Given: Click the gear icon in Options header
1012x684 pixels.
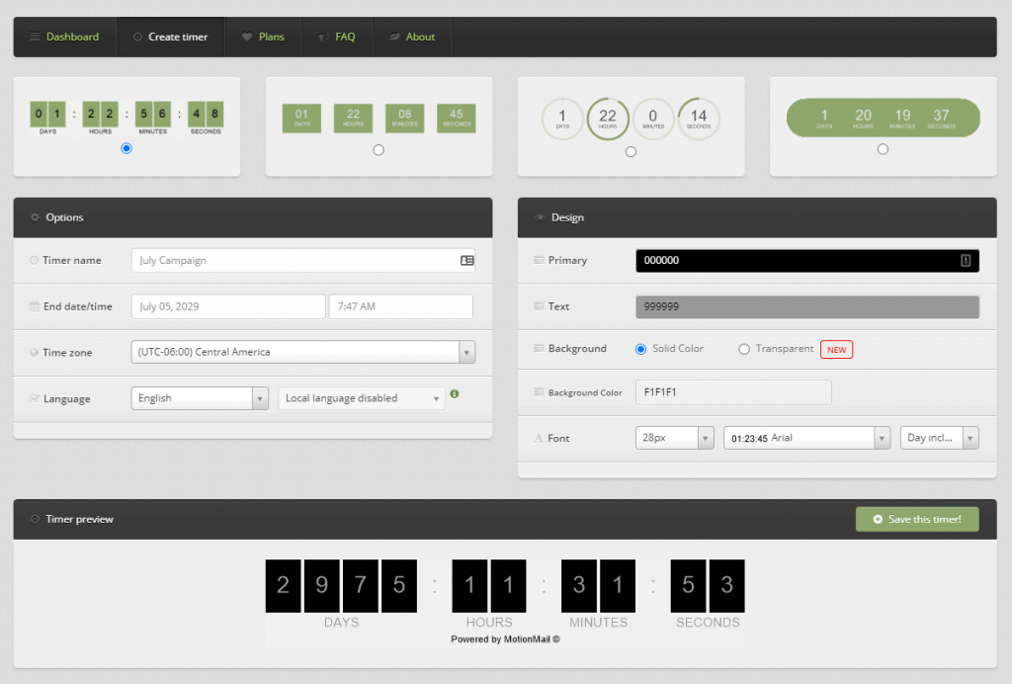Looking at the screenshot, I should (35, 217).
